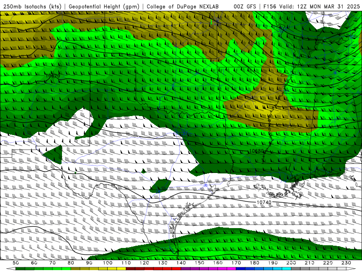
Task: Click the 140 value on the color scale
Action: click(181, 263)
